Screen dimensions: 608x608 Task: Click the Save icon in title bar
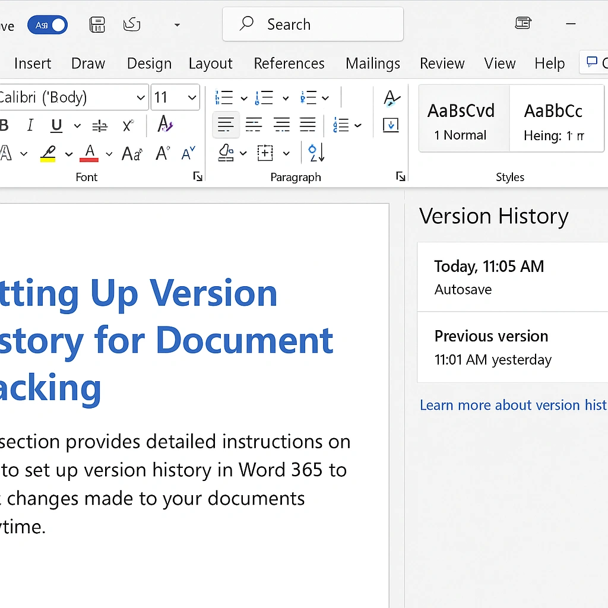(x=97, y=25)
